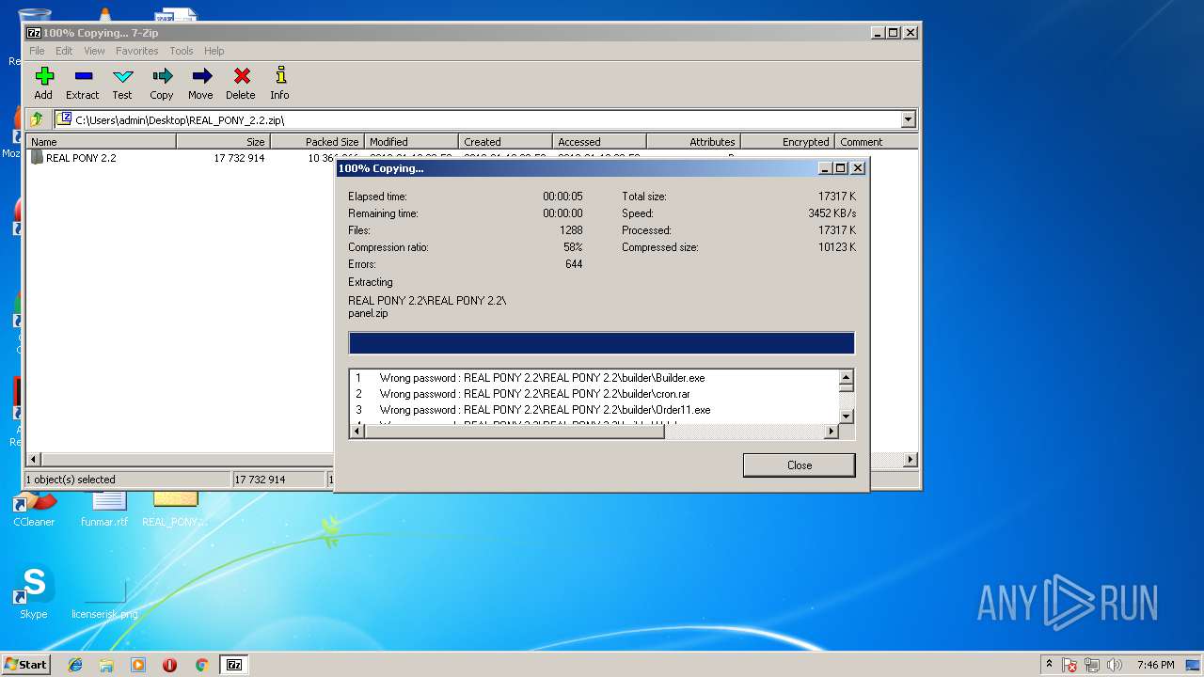Open the Info toolbar icon
1204x677 pixels.
pos(279,83)
